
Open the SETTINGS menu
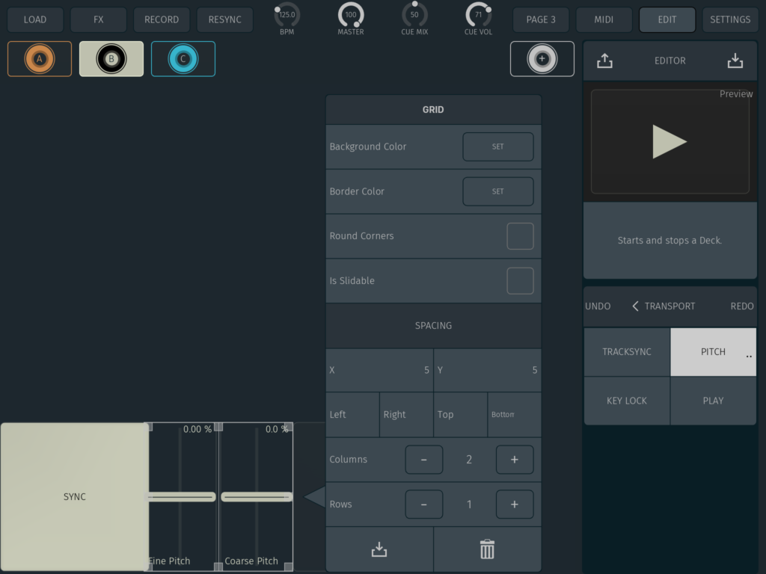pos(730,19)
